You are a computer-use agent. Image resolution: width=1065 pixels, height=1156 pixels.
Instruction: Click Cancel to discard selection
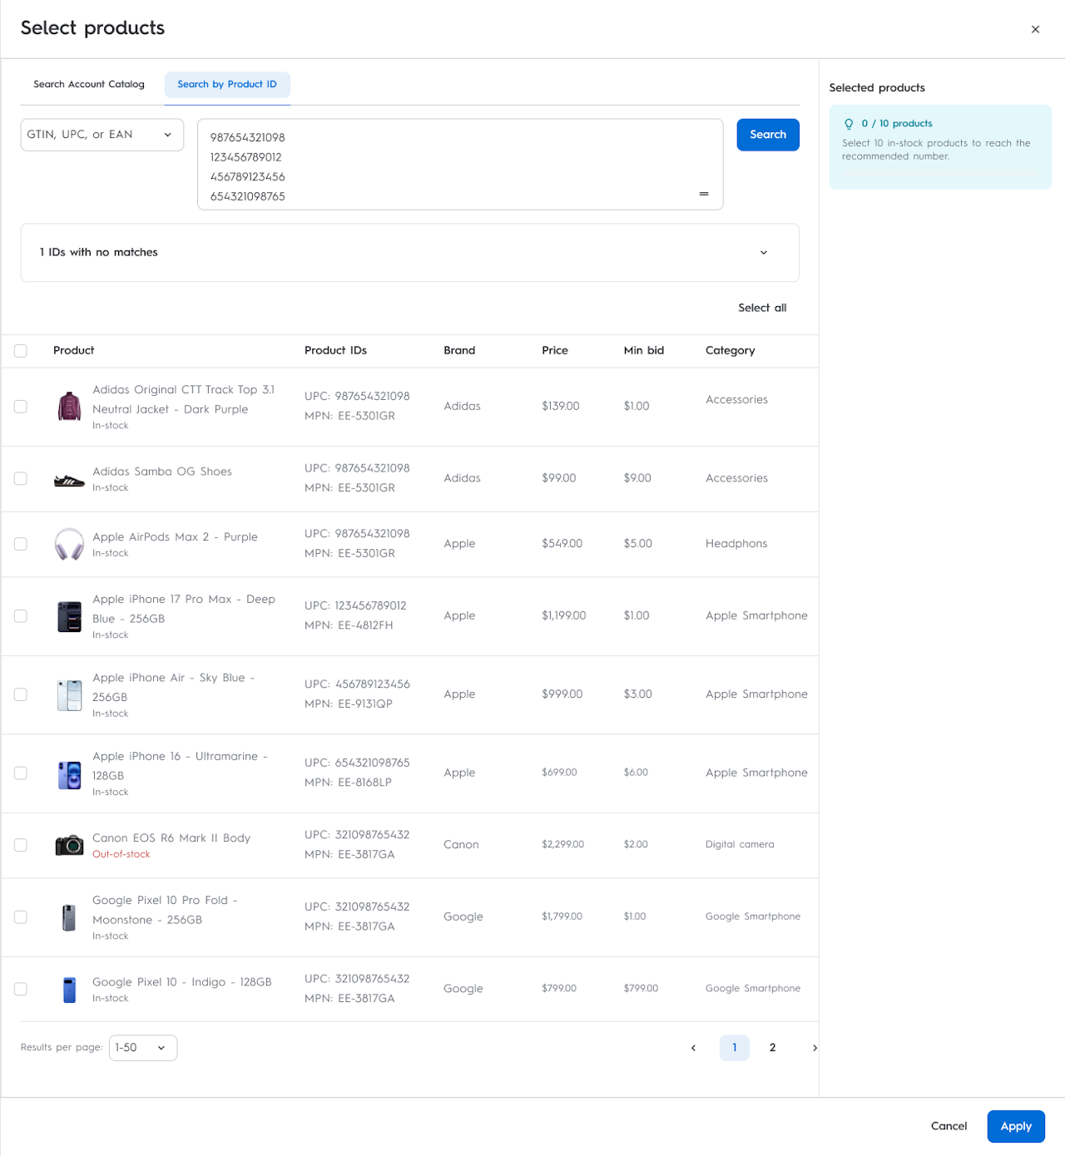pos(949,1126)
